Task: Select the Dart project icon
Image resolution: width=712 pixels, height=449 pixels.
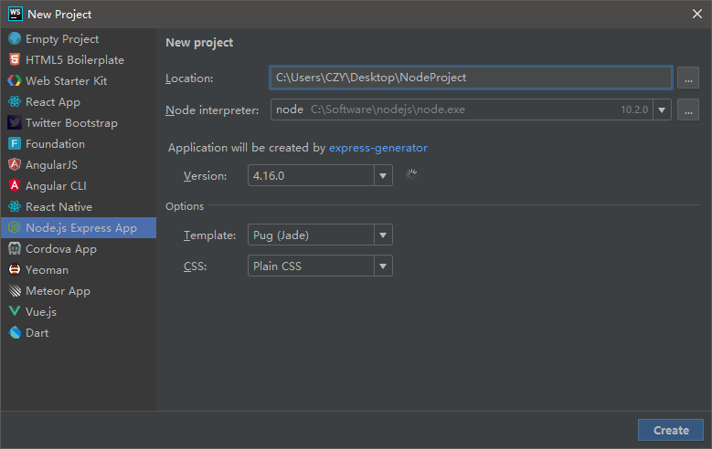Action: point(15,333)
